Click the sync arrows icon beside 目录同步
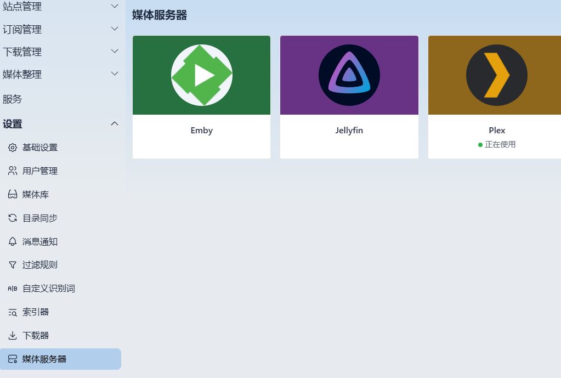561x378 pixels. [13, 218]
